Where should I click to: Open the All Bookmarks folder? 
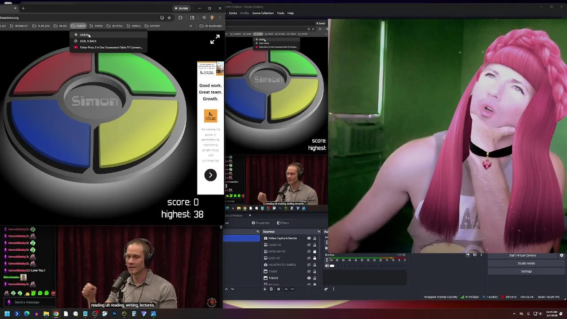click(x=211, y=26)
